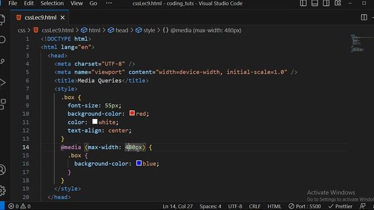The width and height of the screenshot is (374, 210).
Task: Select the cssLec9.html editor tab
Action: pos(40,17)
